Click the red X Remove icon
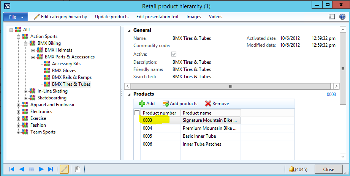This screenshot has width=350, height=176. click(x=208, y=104)
